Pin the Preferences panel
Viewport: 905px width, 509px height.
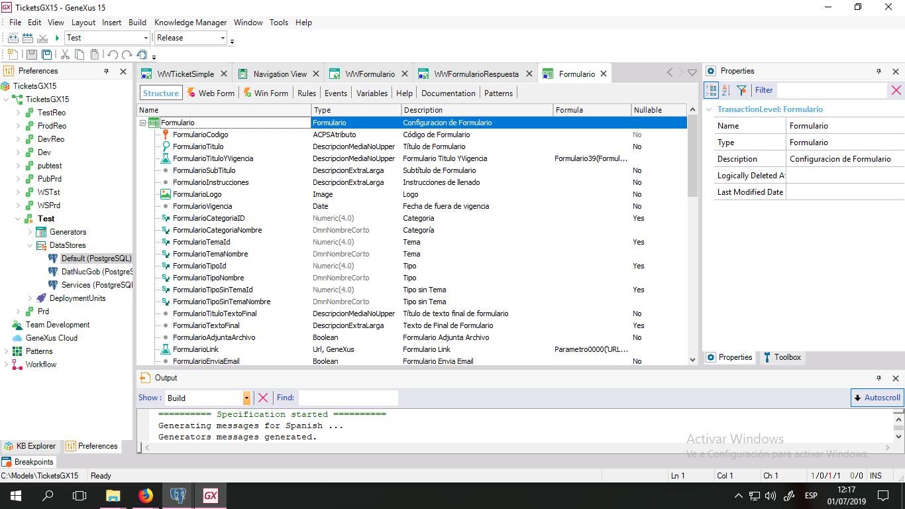(106, 71)
